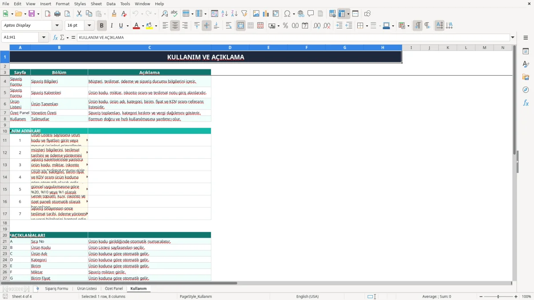Open Font Color dropdown arrow
This screenshot has height=300, width=534.
(143, 26)
